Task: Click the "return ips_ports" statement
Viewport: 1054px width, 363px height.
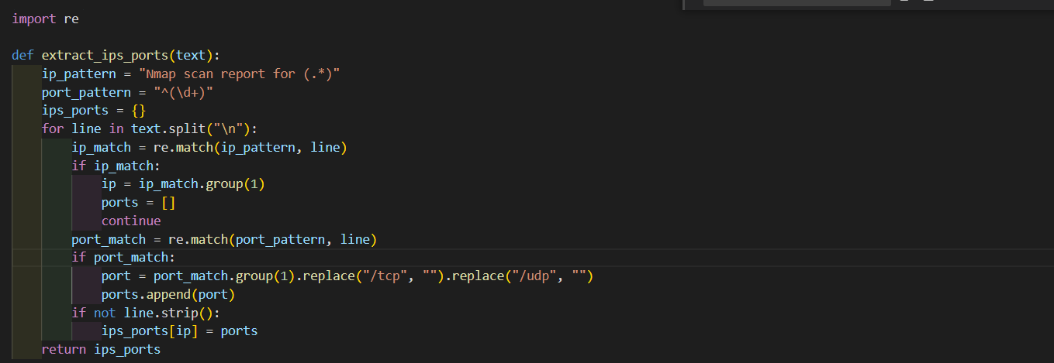Action: click(101, 350)
